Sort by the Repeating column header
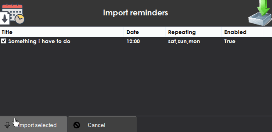The height and width of the screenshot is (132, 272). [x=193, y=32]
